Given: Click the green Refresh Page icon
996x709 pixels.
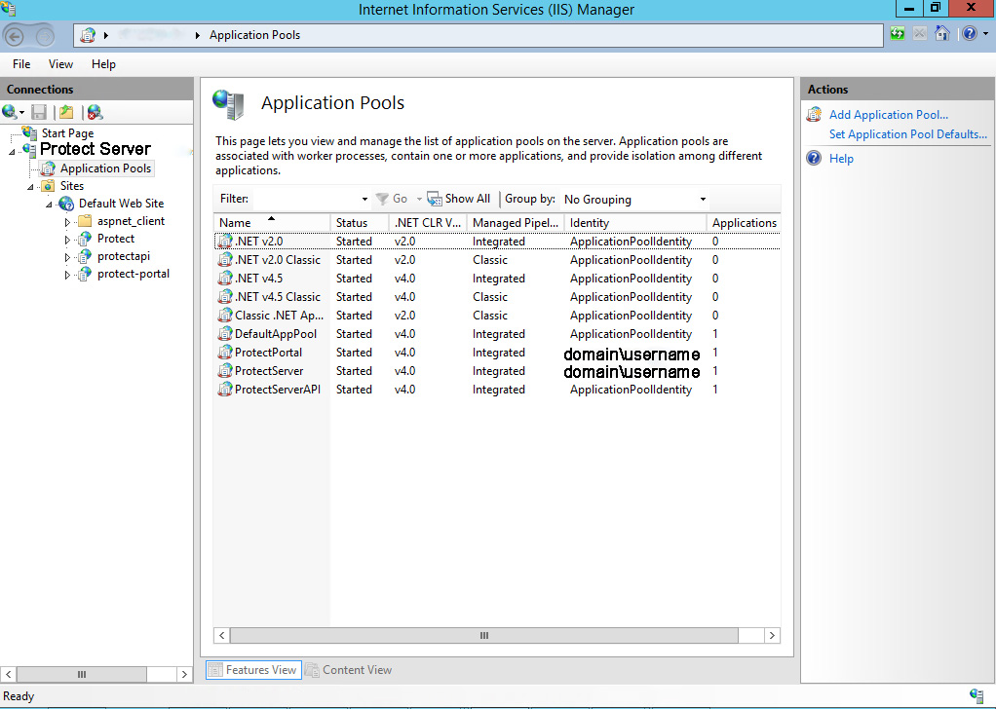Looking at the screenshot, I should click(898, 34).
